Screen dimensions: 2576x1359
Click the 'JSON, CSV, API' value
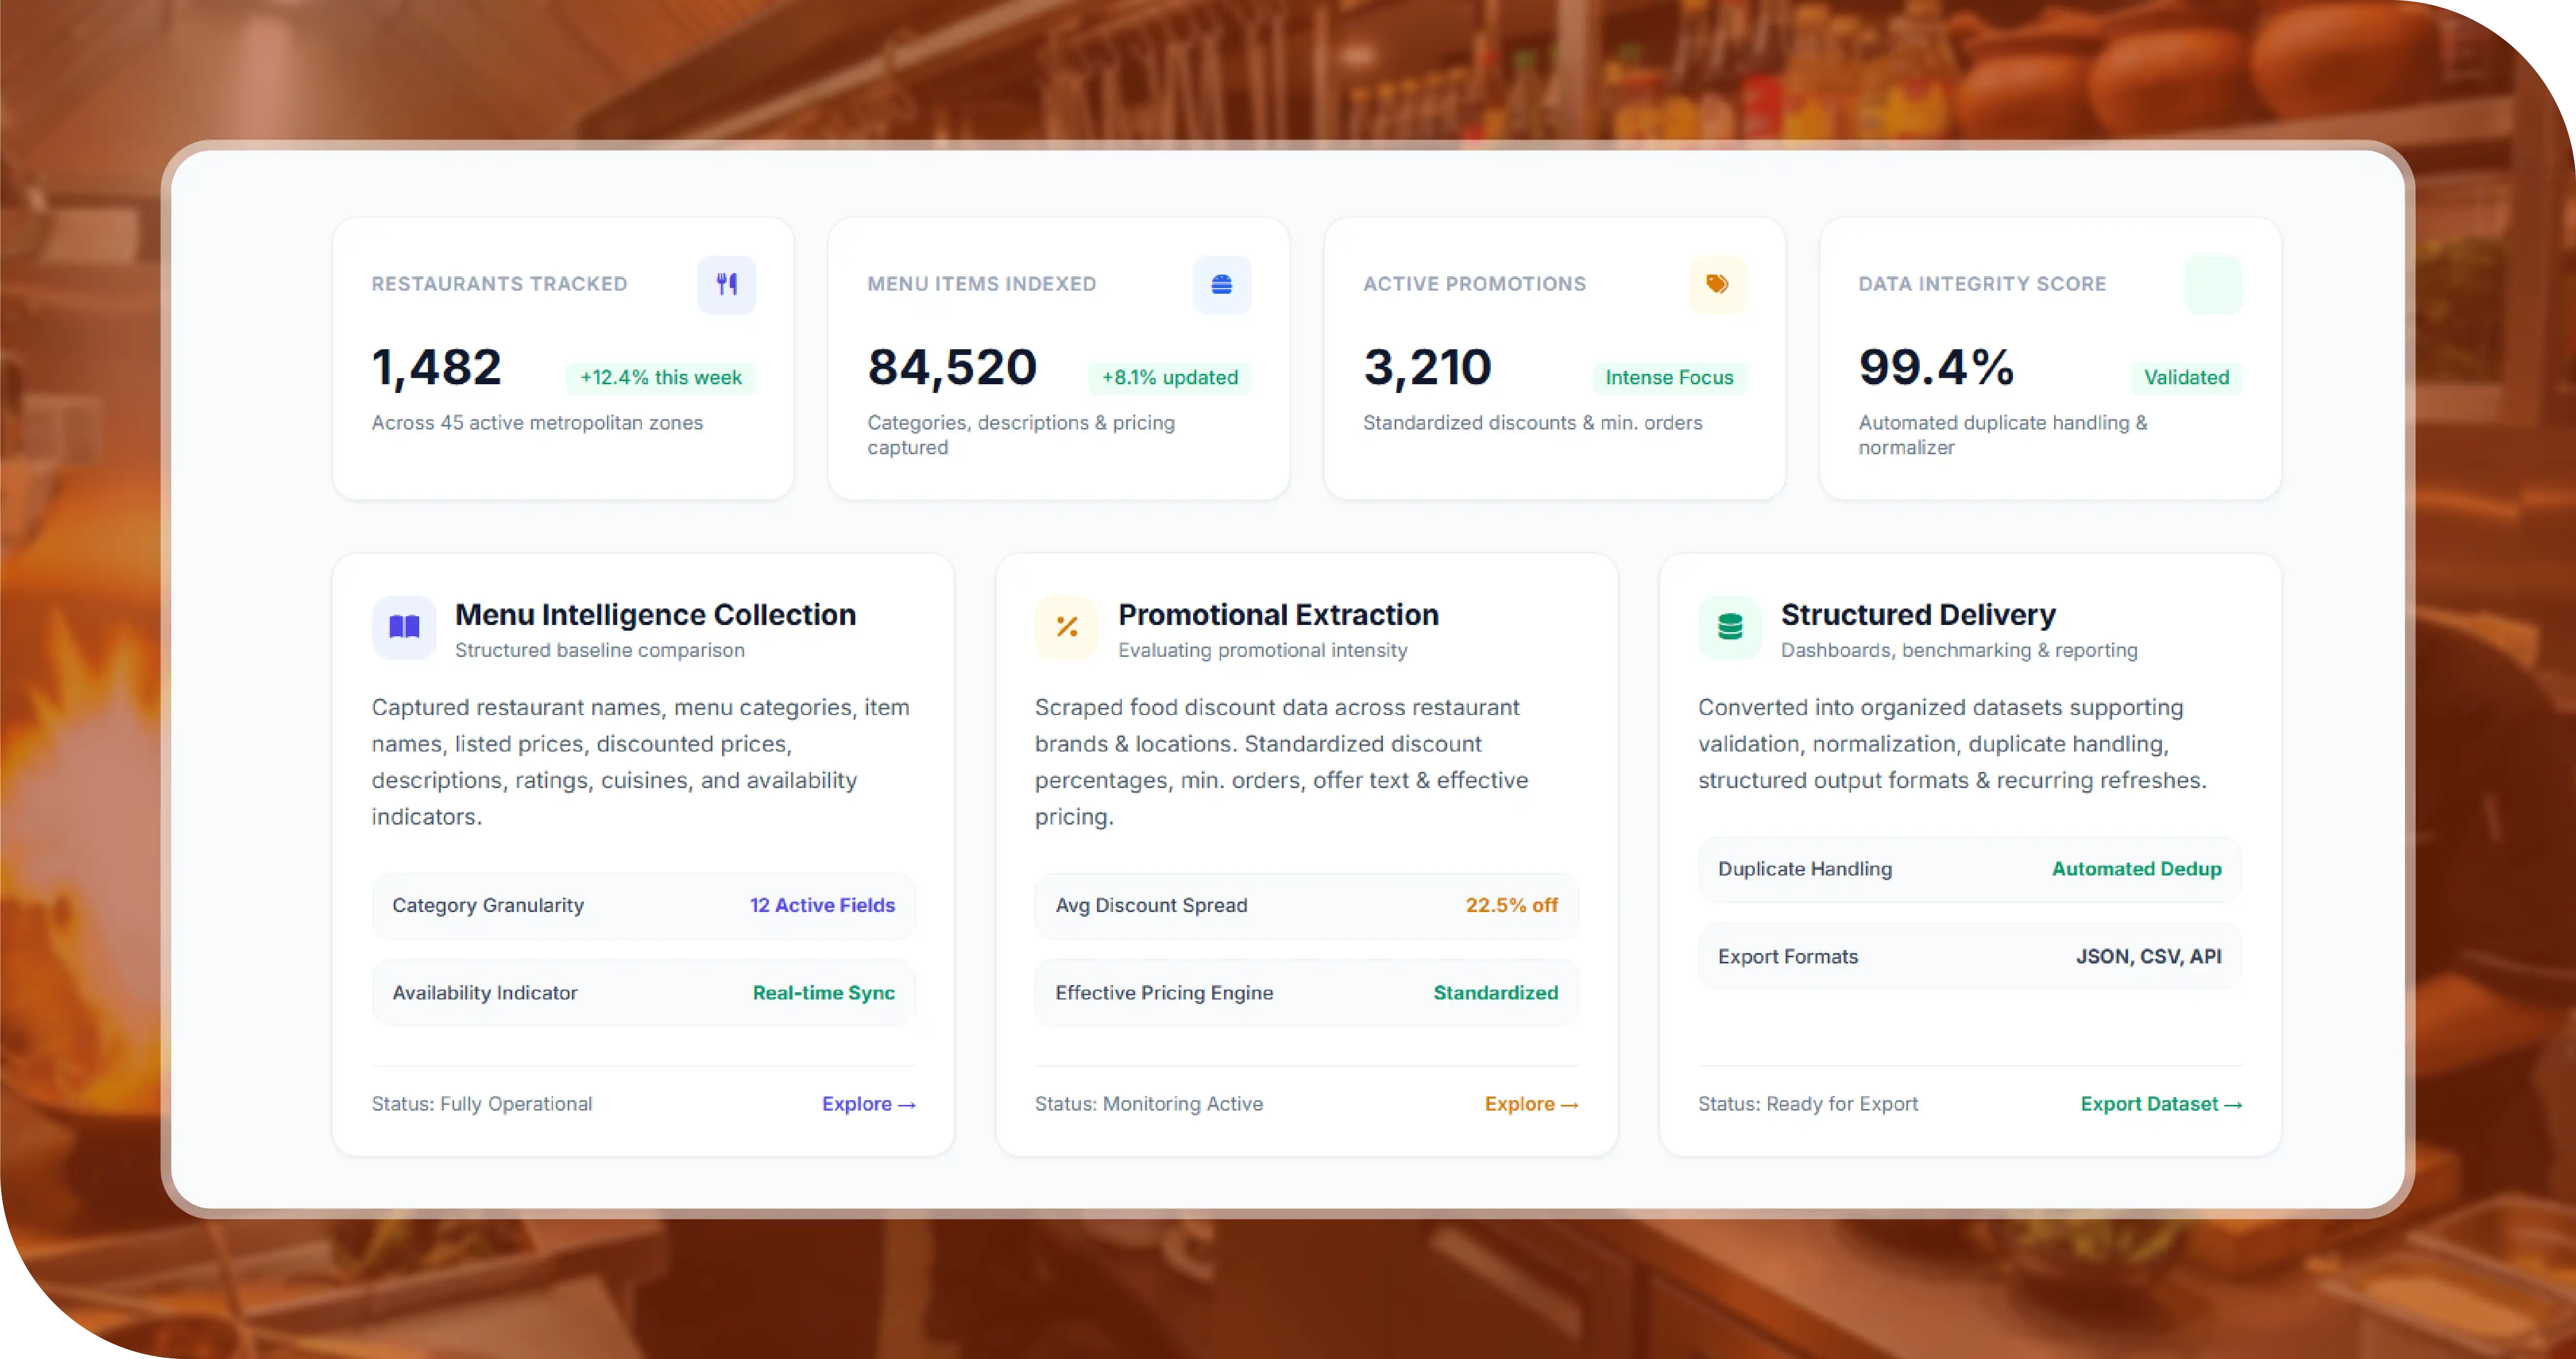pyautogui.click(x=2148, y=957)
